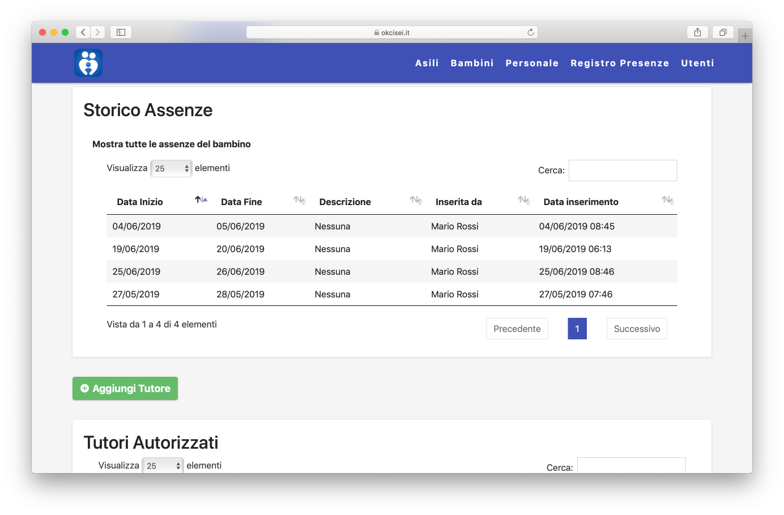Click the Data Fine sort arrows
The image size is (784, 515).
[299, 200]
